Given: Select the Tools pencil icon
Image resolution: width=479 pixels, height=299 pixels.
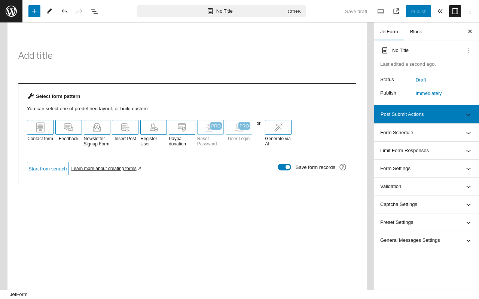Looking at the screenshot, I should click(x=49, y=11).
